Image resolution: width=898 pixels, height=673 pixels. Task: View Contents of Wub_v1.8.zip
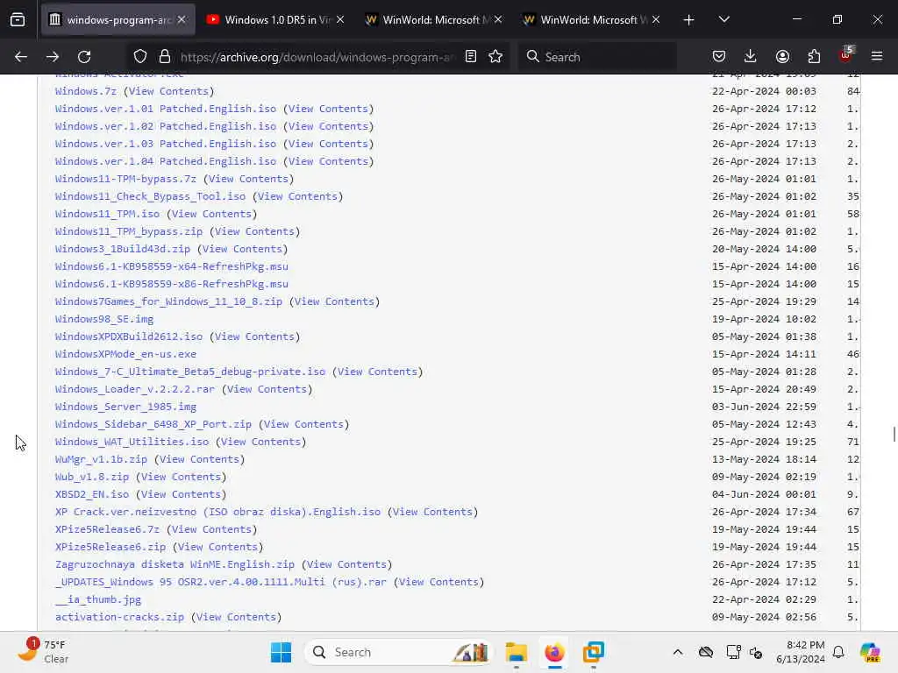click(x=181, y=477)
